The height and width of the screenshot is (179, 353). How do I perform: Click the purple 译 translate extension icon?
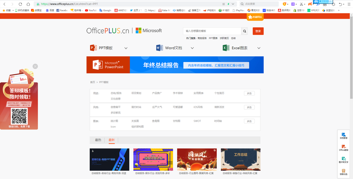pos(293,4)
